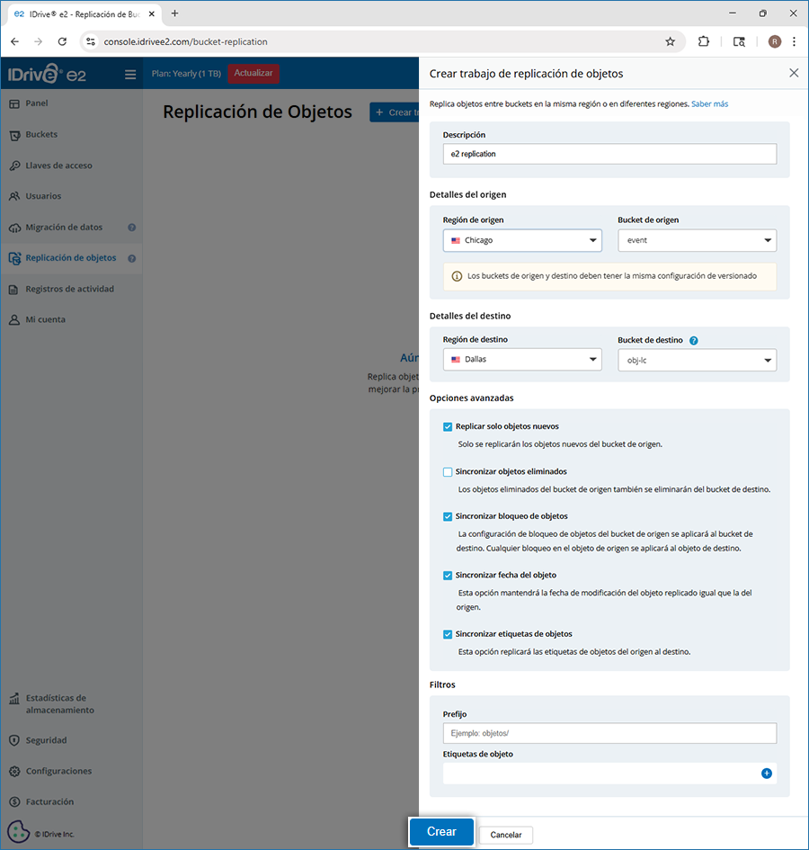Expand the Bucket de origen dropdown

pos(697,240)
